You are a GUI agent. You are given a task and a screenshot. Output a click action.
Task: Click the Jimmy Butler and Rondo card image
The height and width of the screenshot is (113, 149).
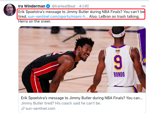coord(82,59)
